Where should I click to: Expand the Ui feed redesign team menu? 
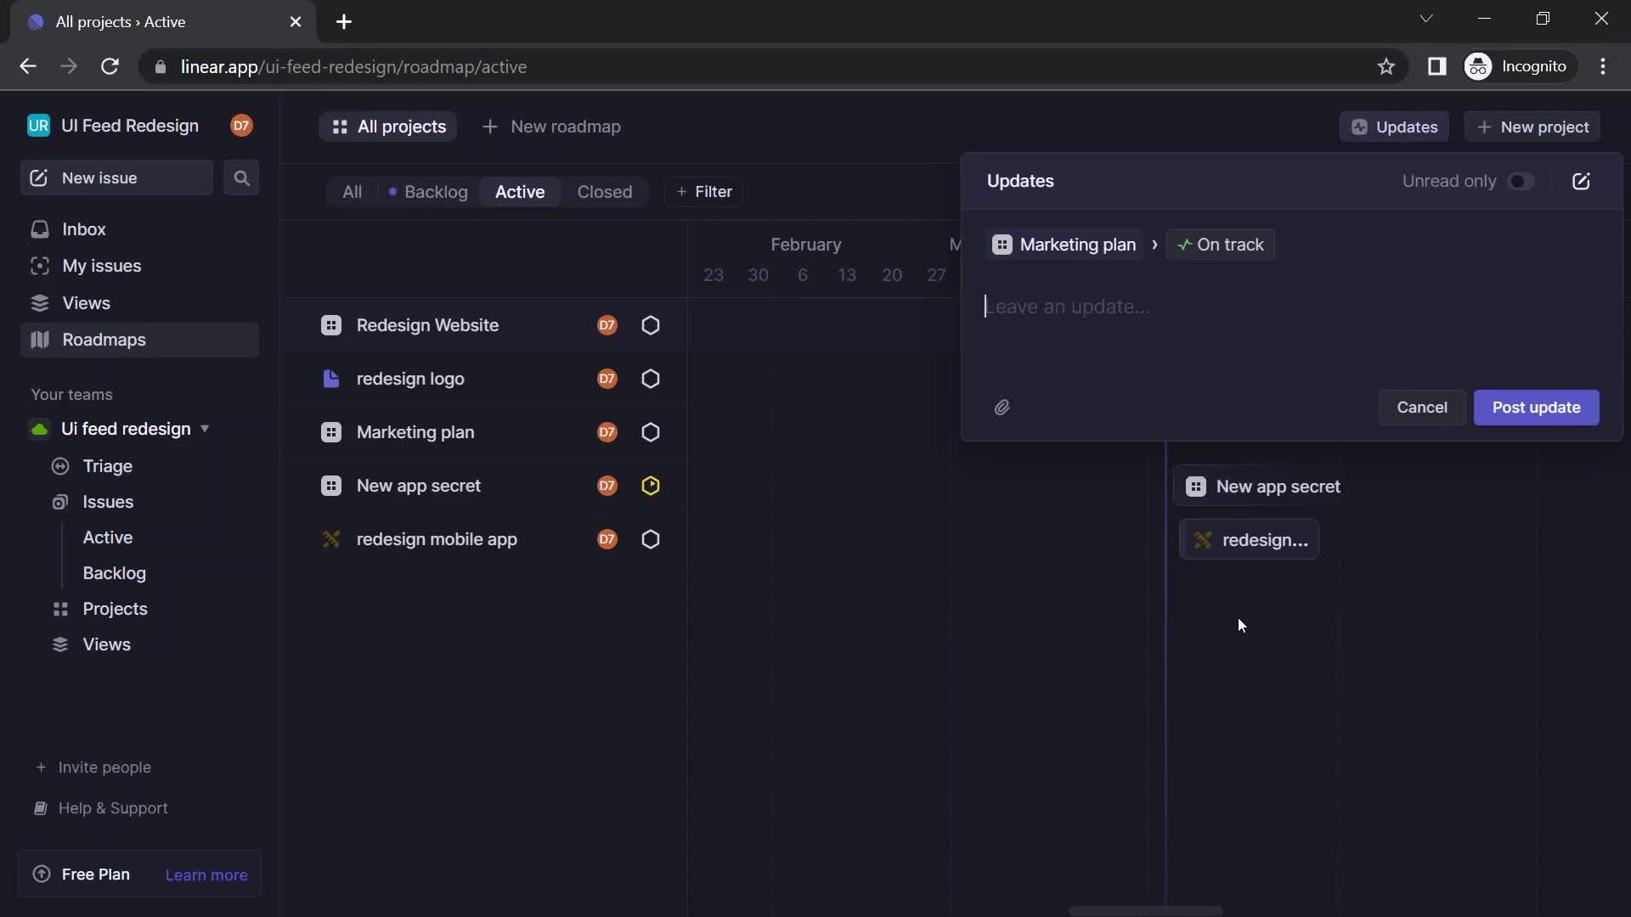tap(203, 430)
